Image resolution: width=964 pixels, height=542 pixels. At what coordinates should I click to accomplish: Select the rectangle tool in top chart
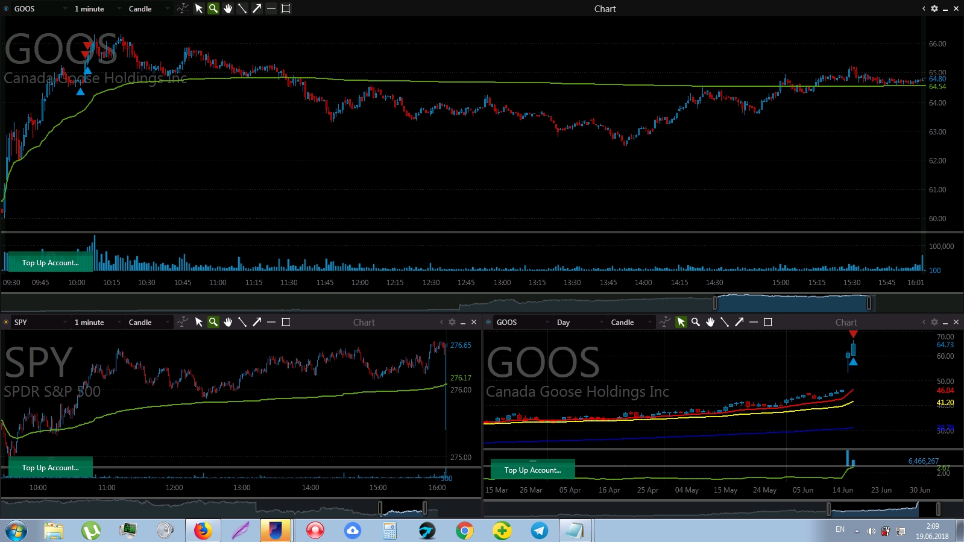[286, 8]
